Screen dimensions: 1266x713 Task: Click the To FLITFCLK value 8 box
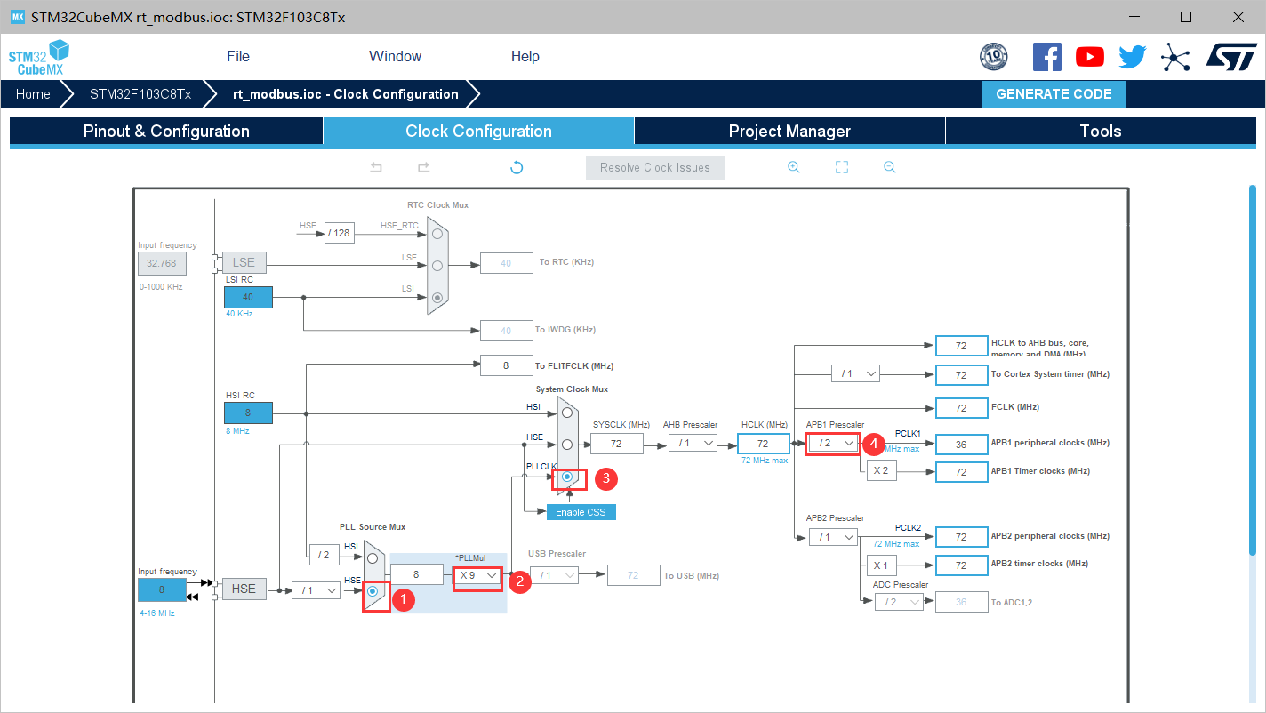click(506, 365)
